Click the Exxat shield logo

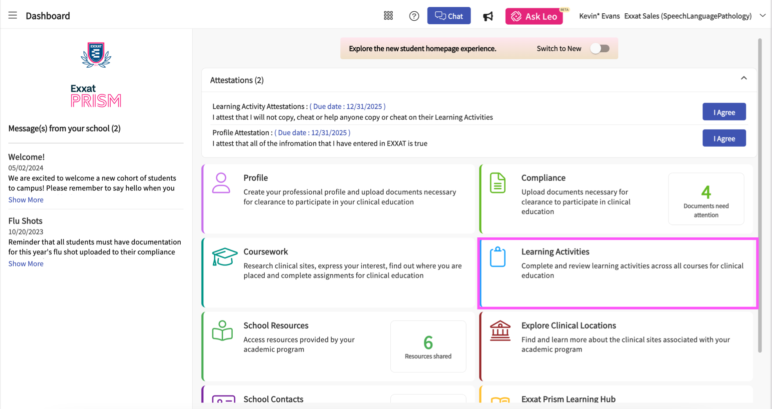click(96, 55)
